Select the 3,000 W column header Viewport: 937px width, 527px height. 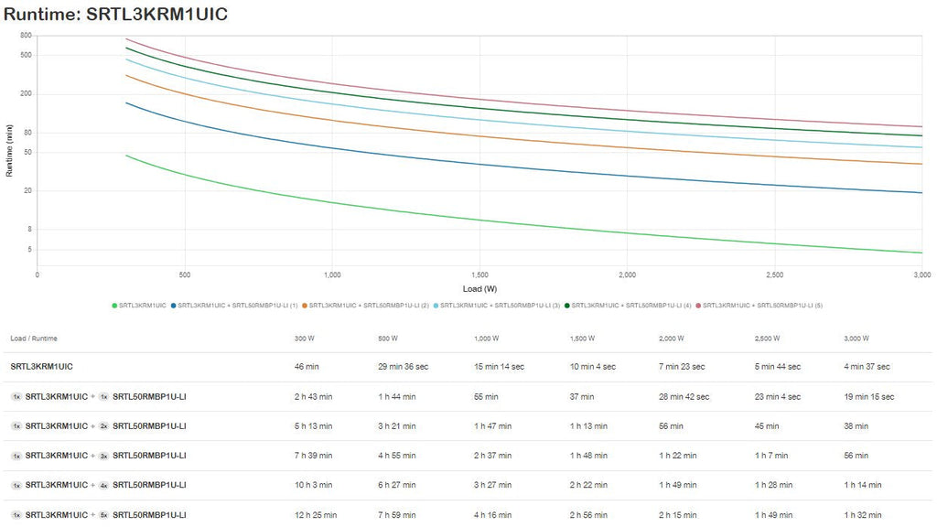click(x=858, y=339)
